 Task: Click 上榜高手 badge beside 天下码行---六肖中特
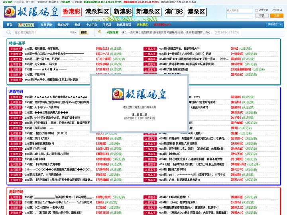[x=16, y=107]
